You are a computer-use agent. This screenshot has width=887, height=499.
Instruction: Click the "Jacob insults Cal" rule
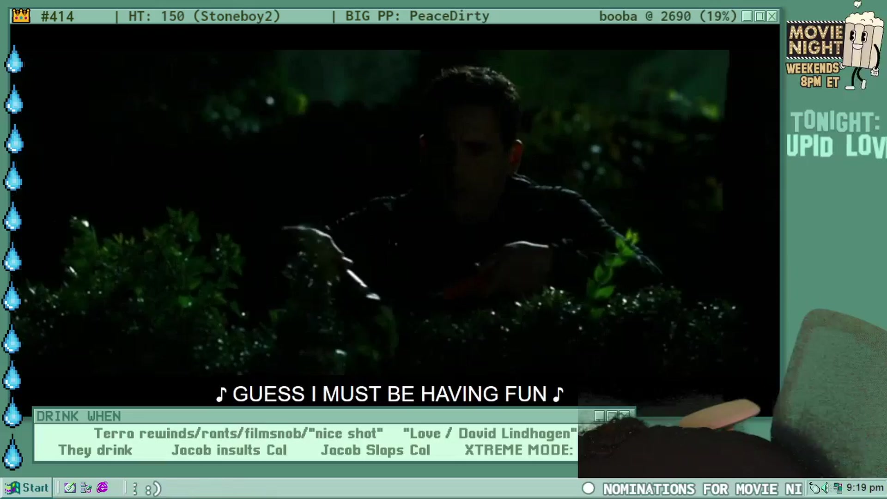point(229,450)
